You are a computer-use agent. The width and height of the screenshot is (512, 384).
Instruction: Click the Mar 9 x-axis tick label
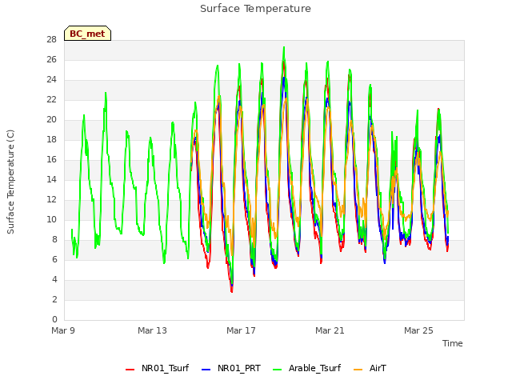(x=63, y=330)
